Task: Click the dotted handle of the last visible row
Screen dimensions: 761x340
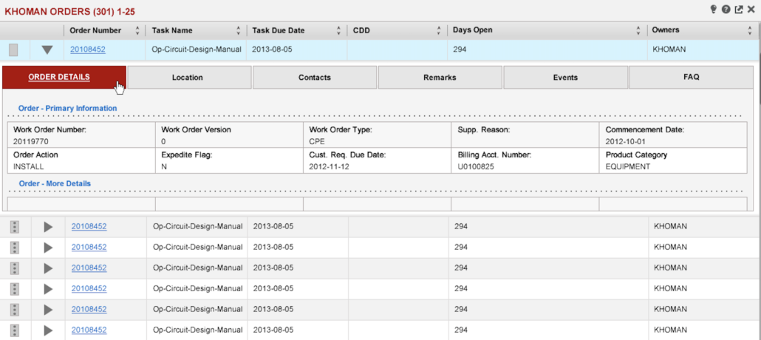Action: click(14, 330)
